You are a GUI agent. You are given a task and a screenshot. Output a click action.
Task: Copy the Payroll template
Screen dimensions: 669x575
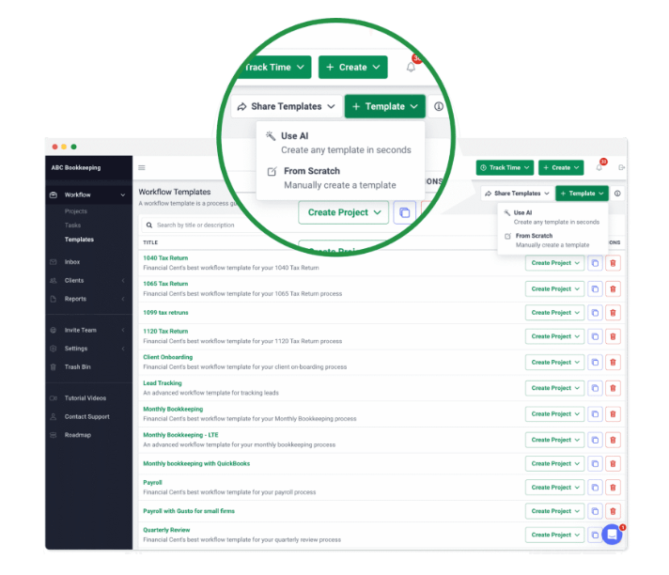pos(595,488)
